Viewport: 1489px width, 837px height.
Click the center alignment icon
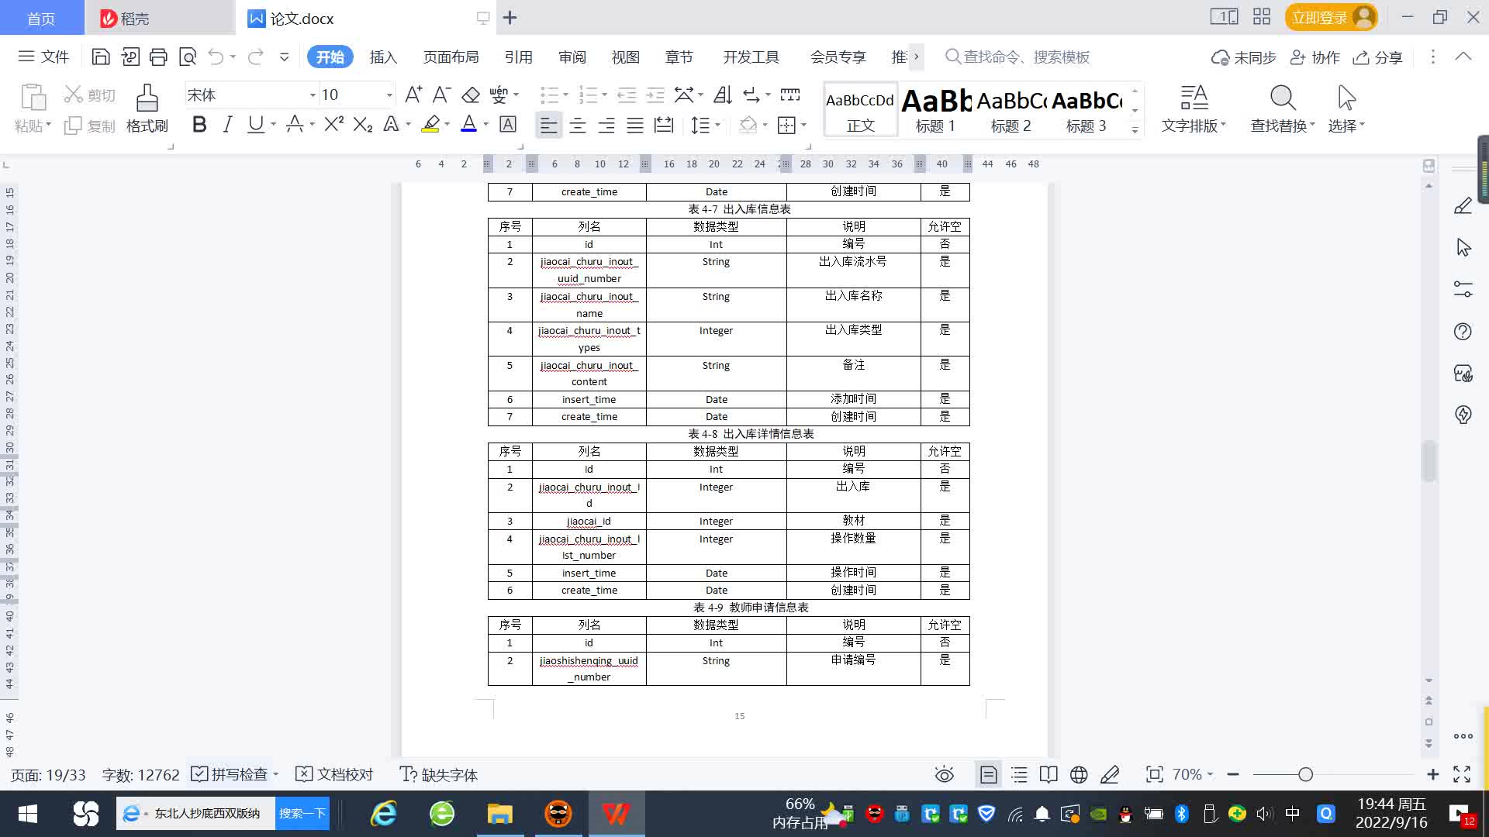point(577,126)
